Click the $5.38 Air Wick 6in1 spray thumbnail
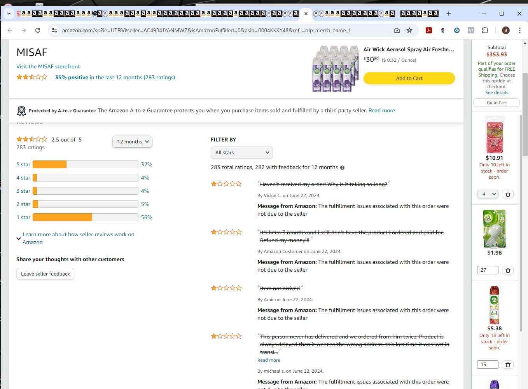528x389 pixels. coord(495,305)
